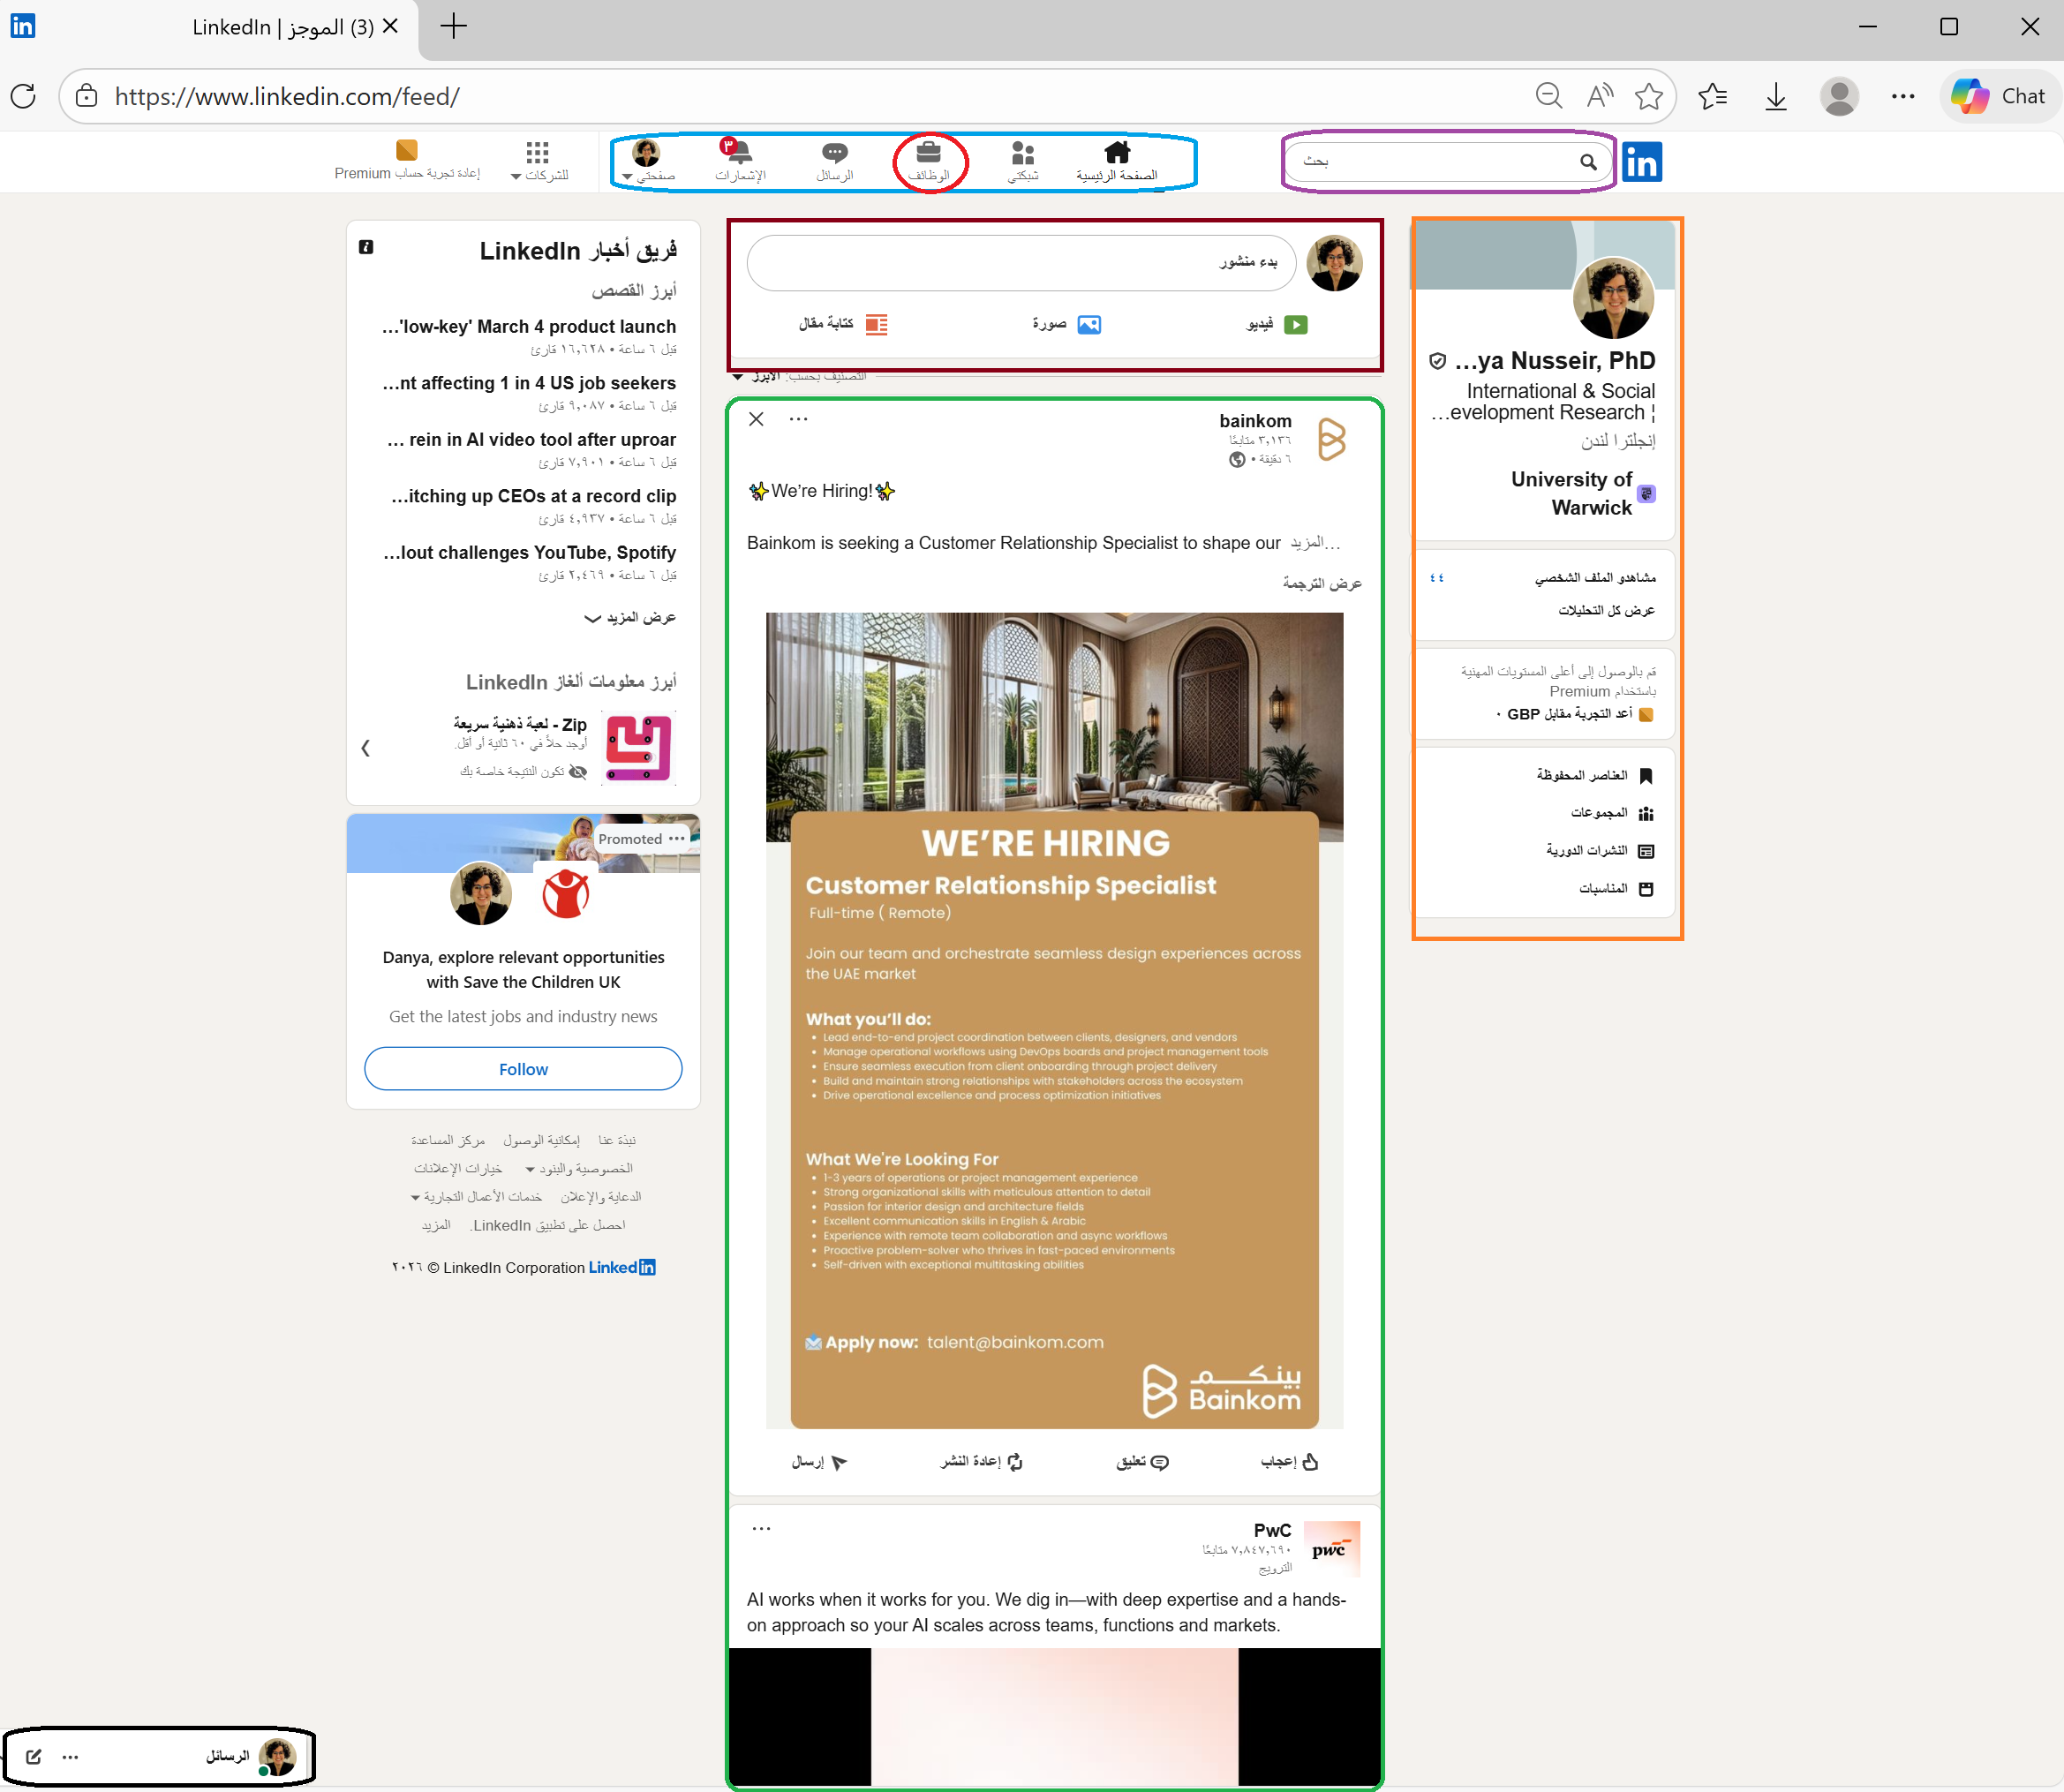Open Newsletters (النشرات الدورية) in sidebar
Screen dimensions: 2064x1792
point(1599,851)
